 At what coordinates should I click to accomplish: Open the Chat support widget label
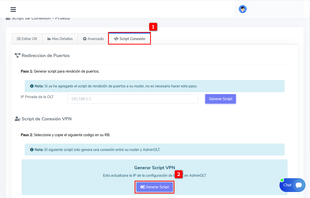287,185
